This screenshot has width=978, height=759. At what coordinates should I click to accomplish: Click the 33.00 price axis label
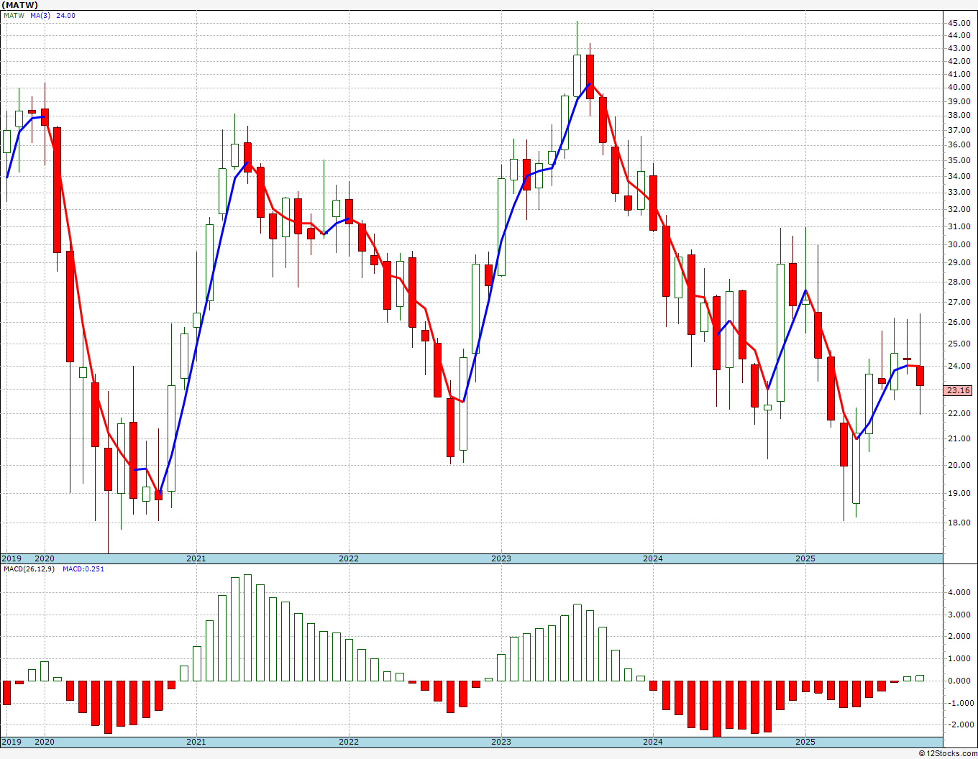pyautogui.click(x=958, y=192)
